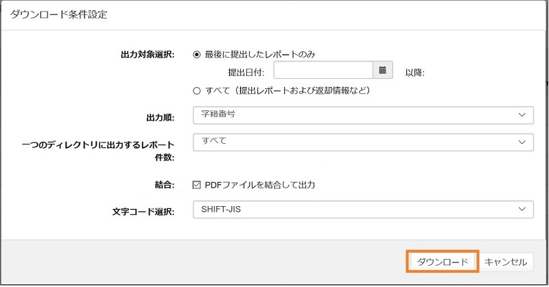The image size is (549, 287).
Task: Toggle the PDFファイルを結合して出力 checkbox
Action: 198,184
